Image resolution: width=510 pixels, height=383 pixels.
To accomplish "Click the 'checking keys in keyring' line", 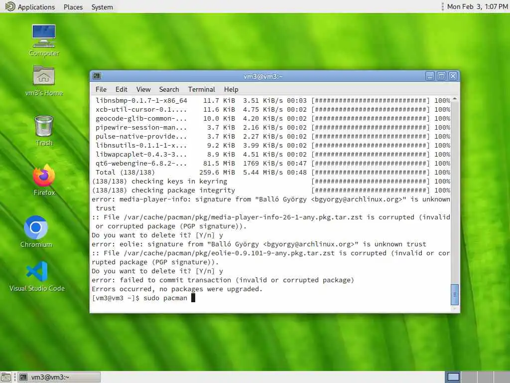I will [x=271, y=181].
